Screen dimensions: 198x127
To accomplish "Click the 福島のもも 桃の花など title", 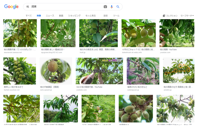I will 137,87.
